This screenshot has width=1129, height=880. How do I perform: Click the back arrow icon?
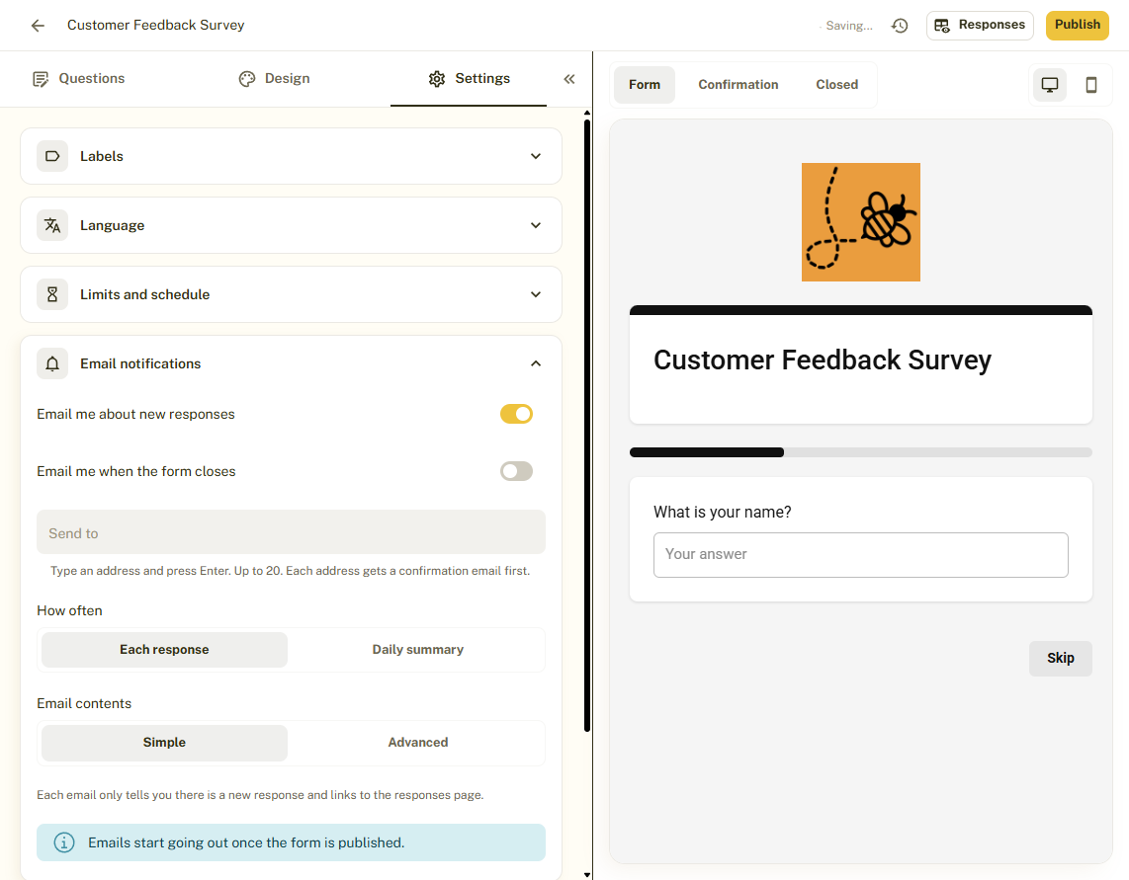(38, 25)
